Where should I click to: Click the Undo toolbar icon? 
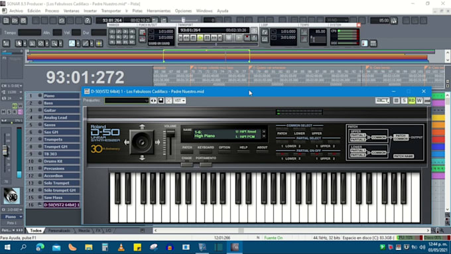pyautogui.click(x=62, y=21)
